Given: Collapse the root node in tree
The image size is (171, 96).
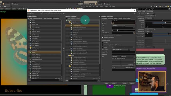Looking at the screenshot, I should tap(67, 20).
